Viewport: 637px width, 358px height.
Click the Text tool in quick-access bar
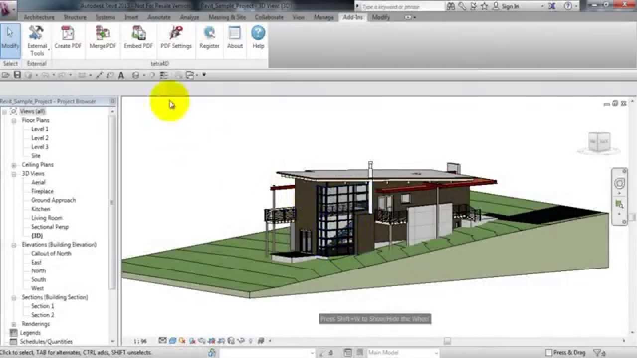121,75
